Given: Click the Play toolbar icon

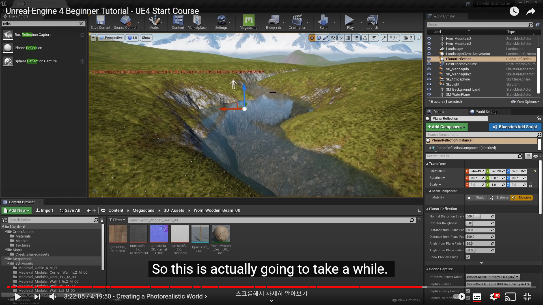Looking at the screenshot, I should point(349,21).
